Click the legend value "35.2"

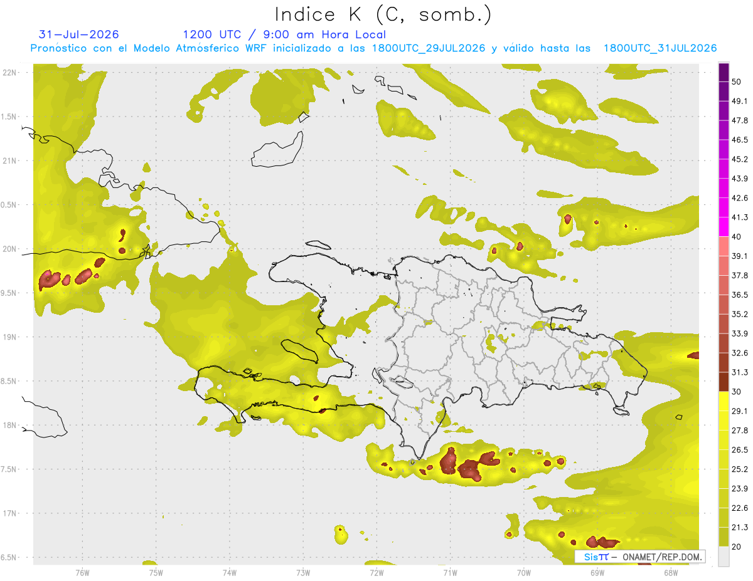[740, 314]
